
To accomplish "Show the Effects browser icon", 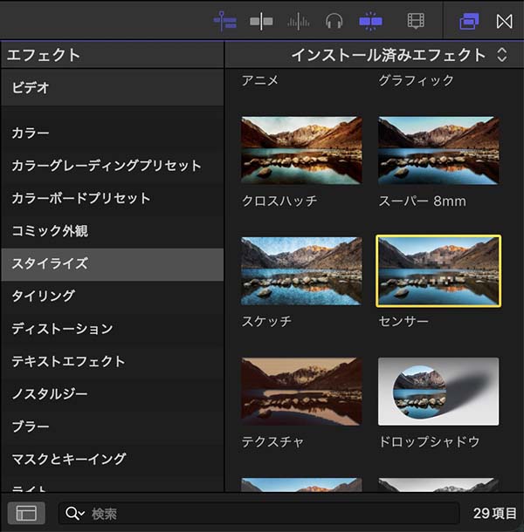I will point(469,20).
